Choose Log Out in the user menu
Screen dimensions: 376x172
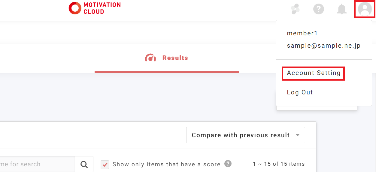pyautogui.click(x=300, y=92)
